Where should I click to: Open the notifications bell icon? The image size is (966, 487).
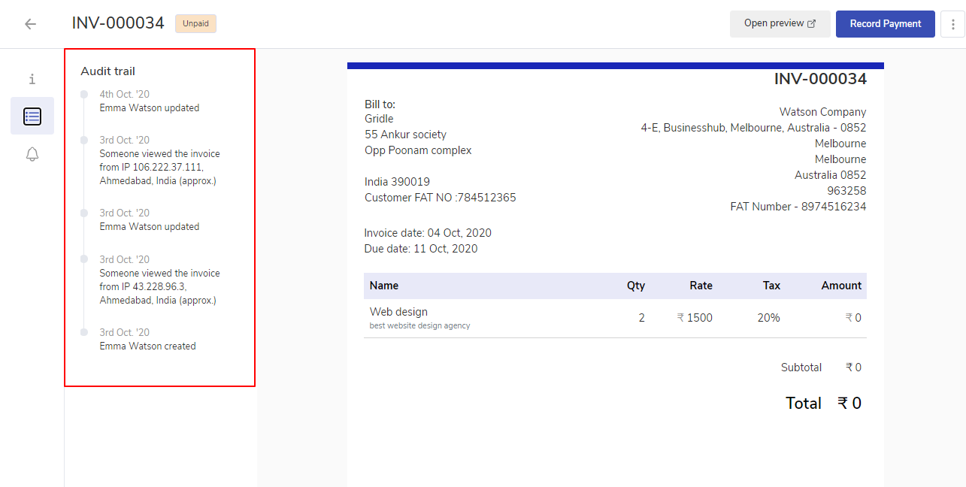pyautogui.click(x=32, y=154)
